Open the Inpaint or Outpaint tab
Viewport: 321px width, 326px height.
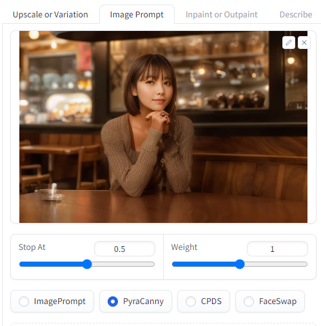pos(221,15)
